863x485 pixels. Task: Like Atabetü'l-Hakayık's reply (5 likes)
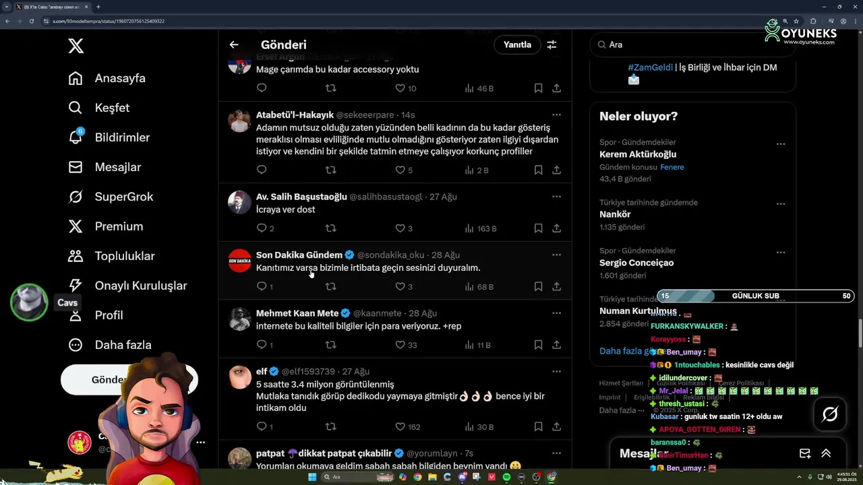[404, 170]
